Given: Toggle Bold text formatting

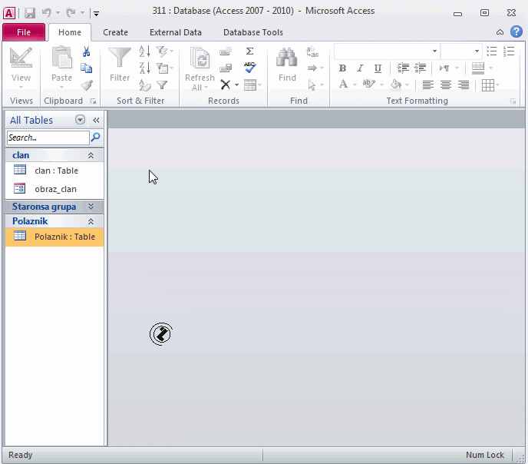Looking at the screenshot, I should click(x=343, y=68).
